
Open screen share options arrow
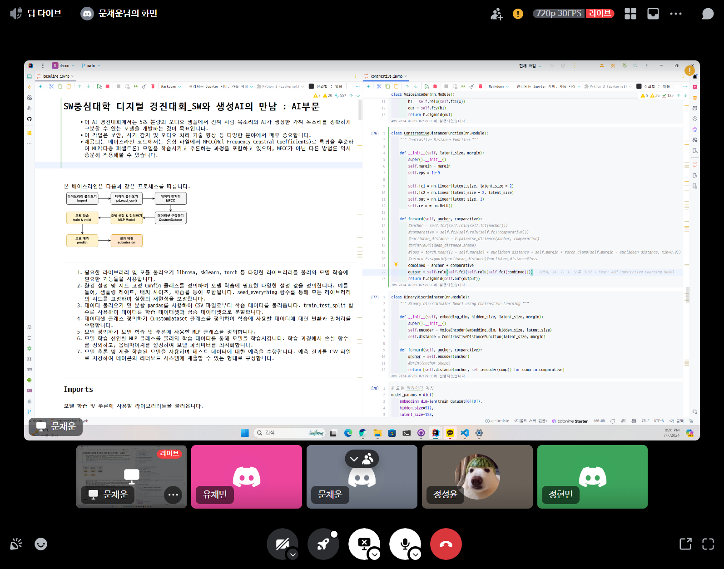coord(374,554)
